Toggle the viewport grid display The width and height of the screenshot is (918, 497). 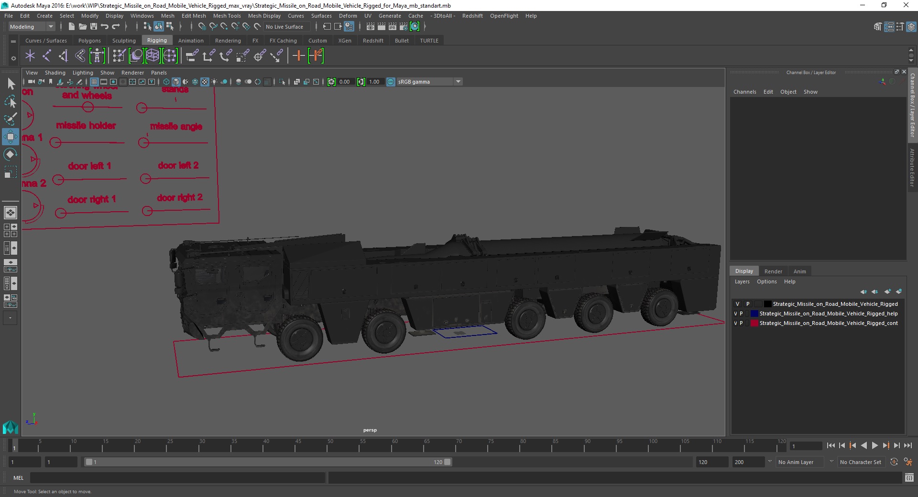[x=94, y=82]
